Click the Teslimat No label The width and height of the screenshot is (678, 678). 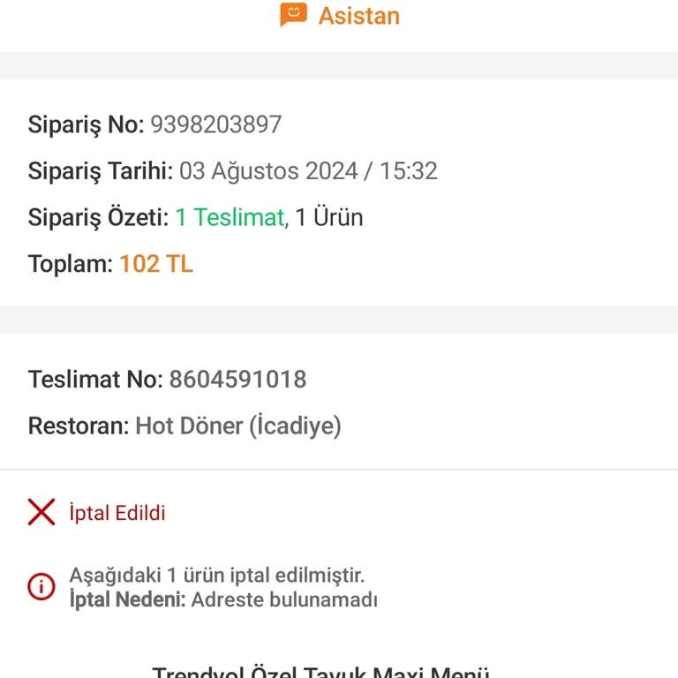(95, 380)
